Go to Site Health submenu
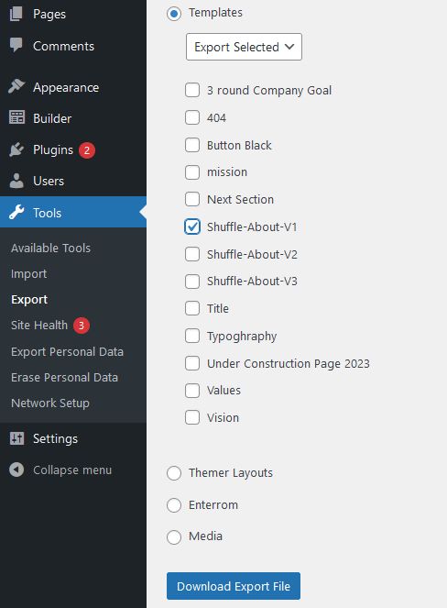Screen dimensions: 447x608 (39, 325)
